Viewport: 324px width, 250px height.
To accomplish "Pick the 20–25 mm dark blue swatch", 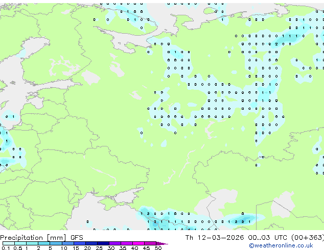I will click(91, 243).
